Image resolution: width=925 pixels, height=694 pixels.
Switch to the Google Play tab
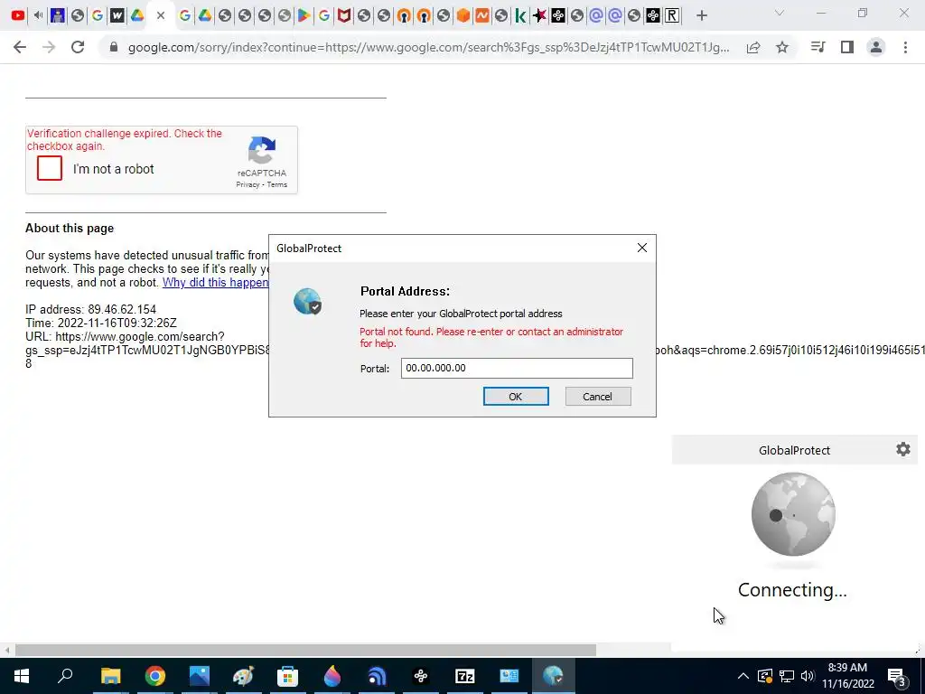click(304, 16)
